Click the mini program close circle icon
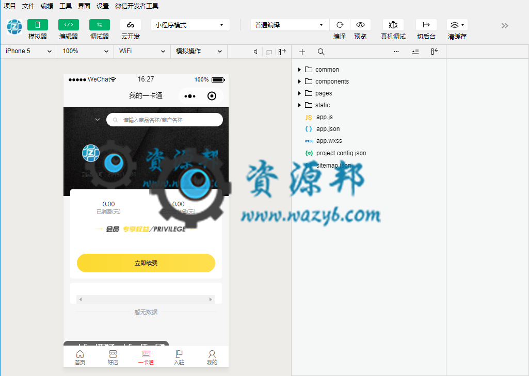 [x=212, y=96]
